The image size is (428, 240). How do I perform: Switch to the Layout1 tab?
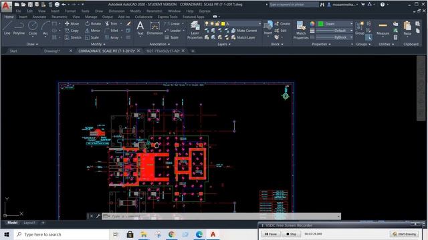tap(29, 223)
